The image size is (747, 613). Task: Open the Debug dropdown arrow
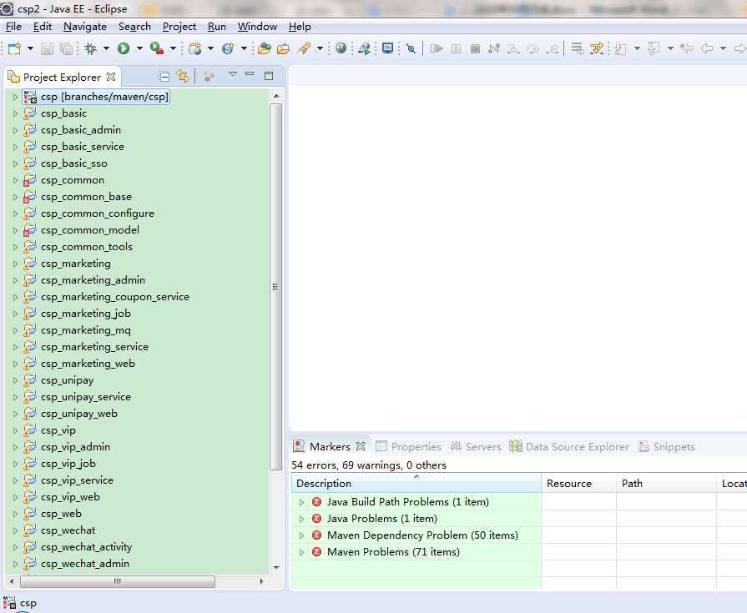[106, 48]
